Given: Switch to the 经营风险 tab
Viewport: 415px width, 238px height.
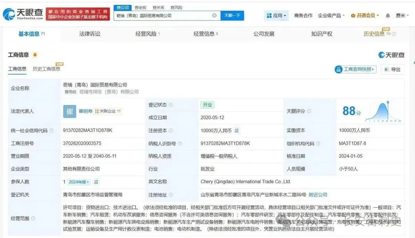Looking at the screenshot, I should point(148,34).
